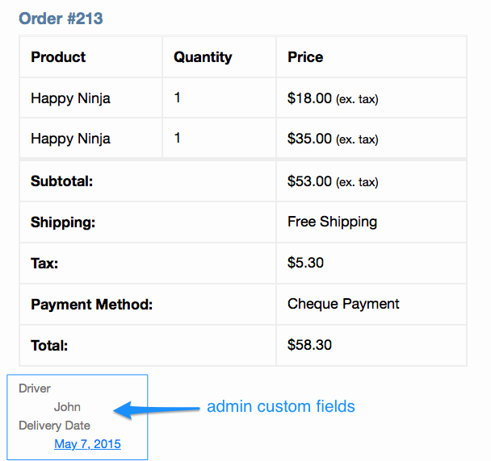Screen dimensions: 491x461
Task: Click the Quantity column header
Action: (203, 57)
